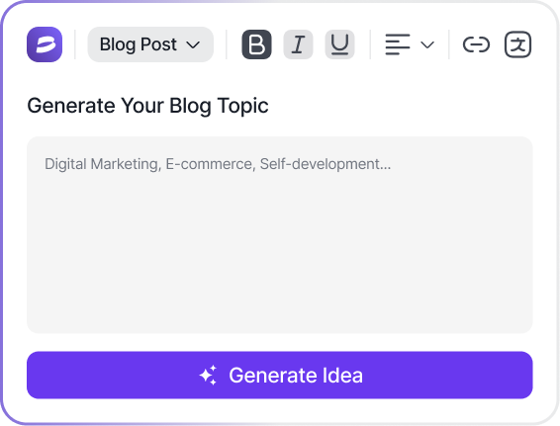Expand the chevron beside Blog Post
The height and width of the screenshot is (426, 560).
[x=193, y=44]
